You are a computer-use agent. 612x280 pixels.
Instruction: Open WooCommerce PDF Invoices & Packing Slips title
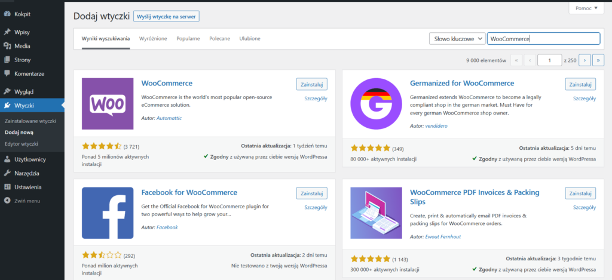pyautogui.click(x=475, y=197)
